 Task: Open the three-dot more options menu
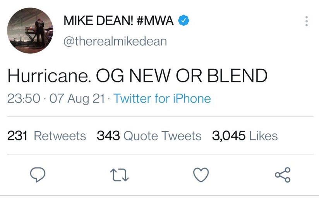point(306,21)
